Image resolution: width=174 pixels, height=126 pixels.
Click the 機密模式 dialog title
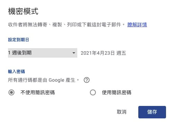23,11
